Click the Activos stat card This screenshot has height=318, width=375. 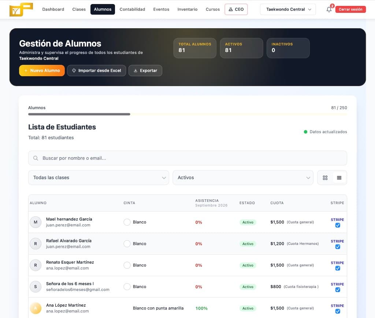(242, 48)
